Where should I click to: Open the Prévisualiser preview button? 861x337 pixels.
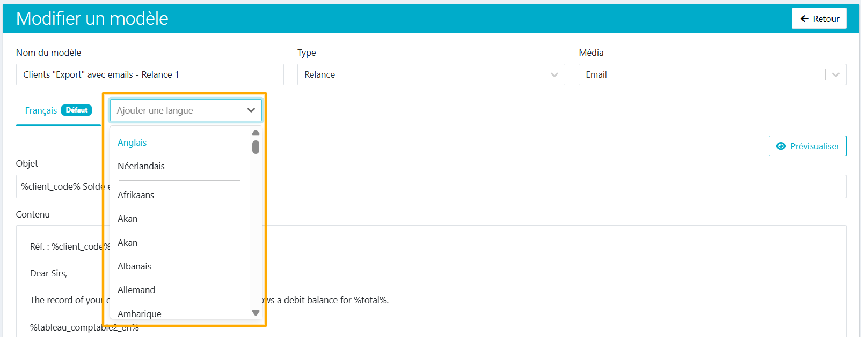tap(807, 146)
